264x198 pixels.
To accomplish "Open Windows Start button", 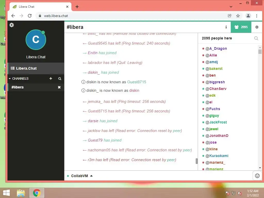I will (x=6, y=193).
